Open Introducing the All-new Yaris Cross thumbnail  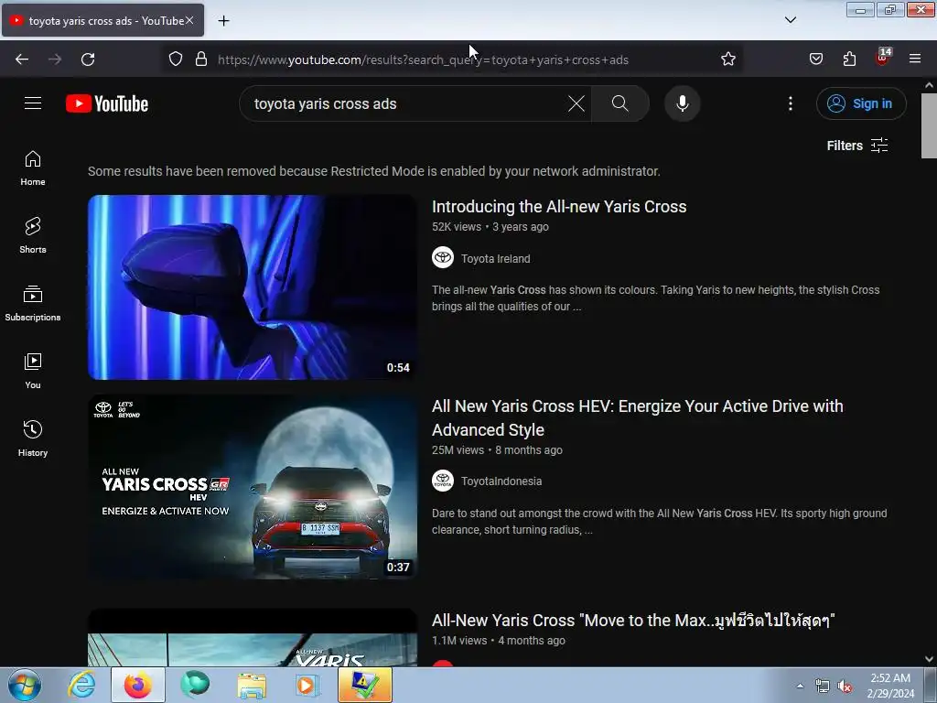tap(253, 287)
